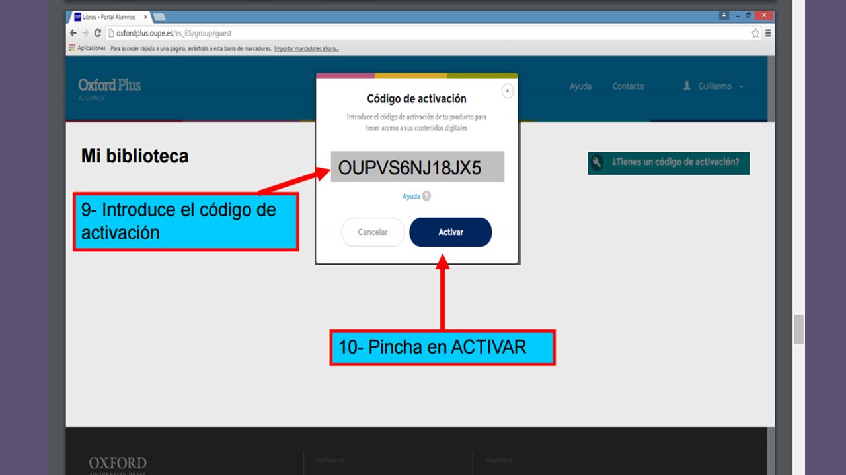Click the SÍGUENOS footer heading
The image size is (846, 475).
point(498,460)
